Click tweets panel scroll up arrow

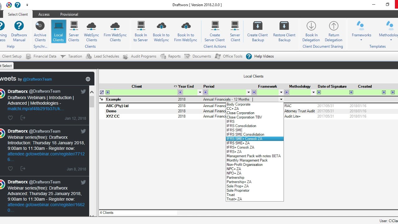92,92
